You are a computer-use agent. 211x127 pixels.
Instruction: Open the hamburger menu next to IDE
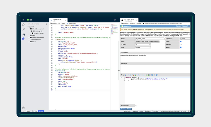24,20
